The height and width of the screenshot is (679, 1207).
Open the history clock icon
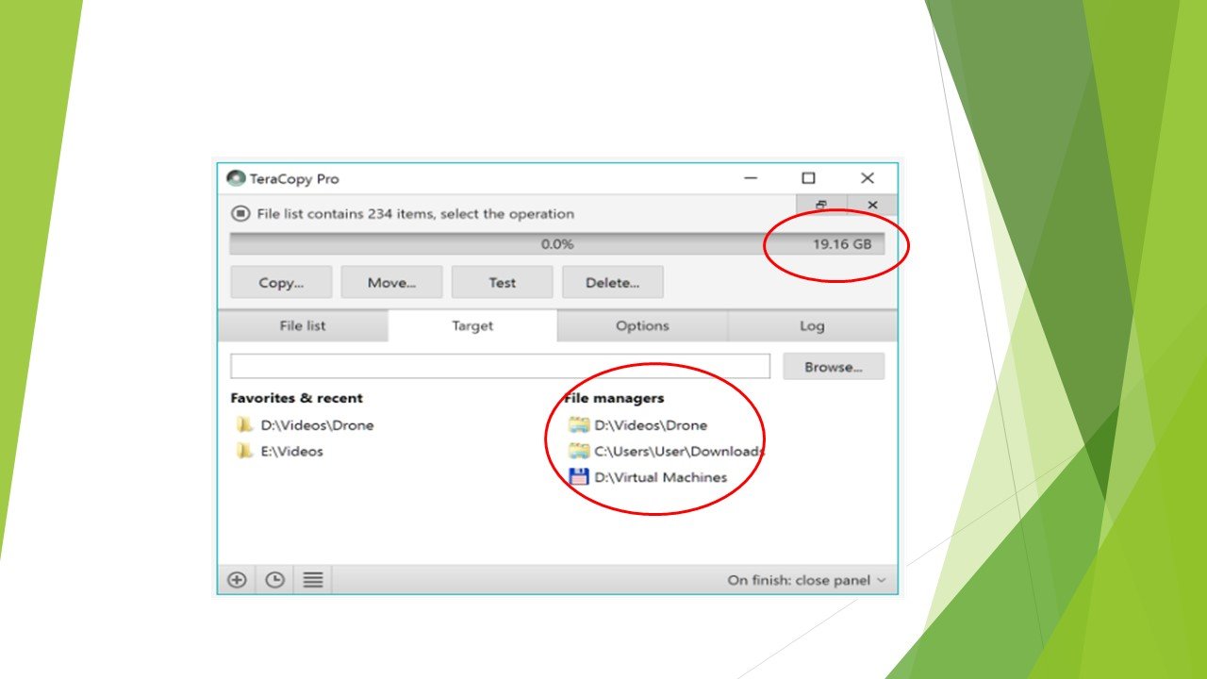(x=274, y=580)
